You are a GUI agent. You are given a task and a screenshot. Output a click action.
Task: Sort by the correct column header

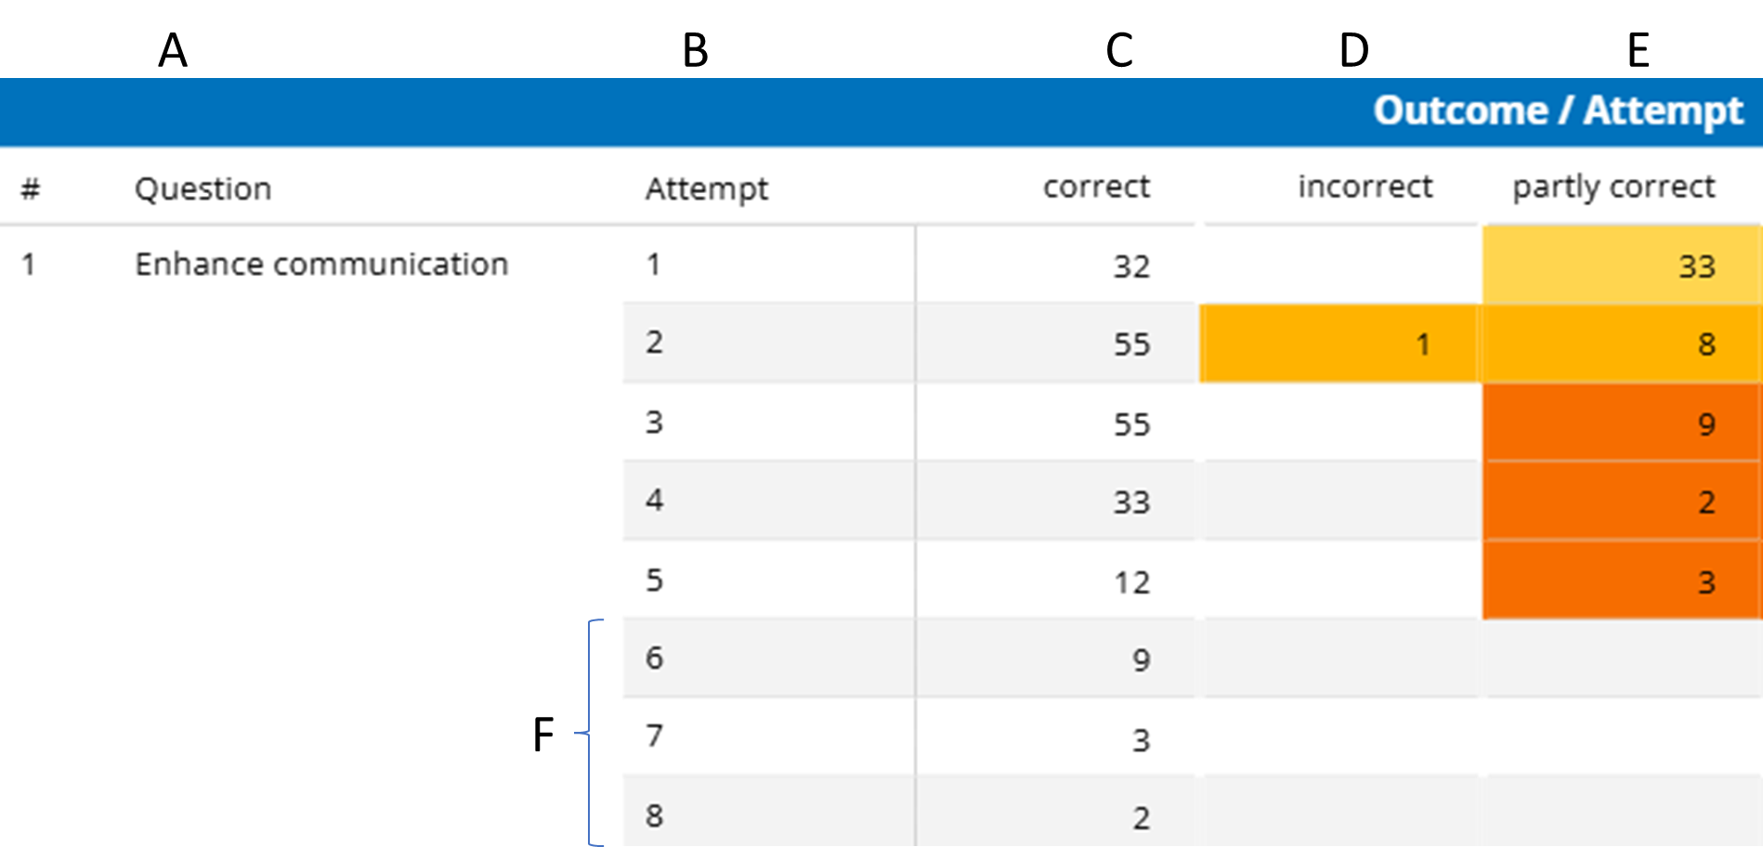1095,187
